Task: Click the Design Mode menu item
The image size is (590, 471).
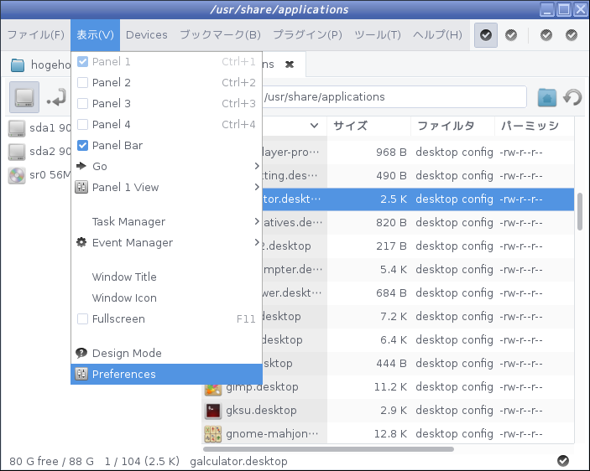Action: [166, 353]
